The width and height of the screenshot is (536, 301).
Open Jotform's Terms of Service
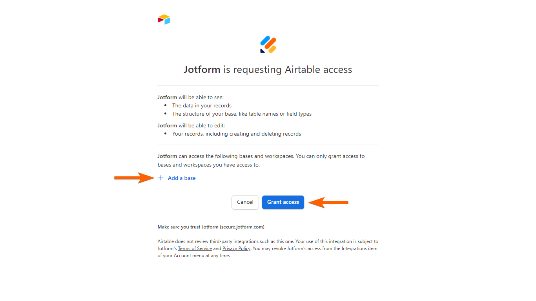click(195, 248)
